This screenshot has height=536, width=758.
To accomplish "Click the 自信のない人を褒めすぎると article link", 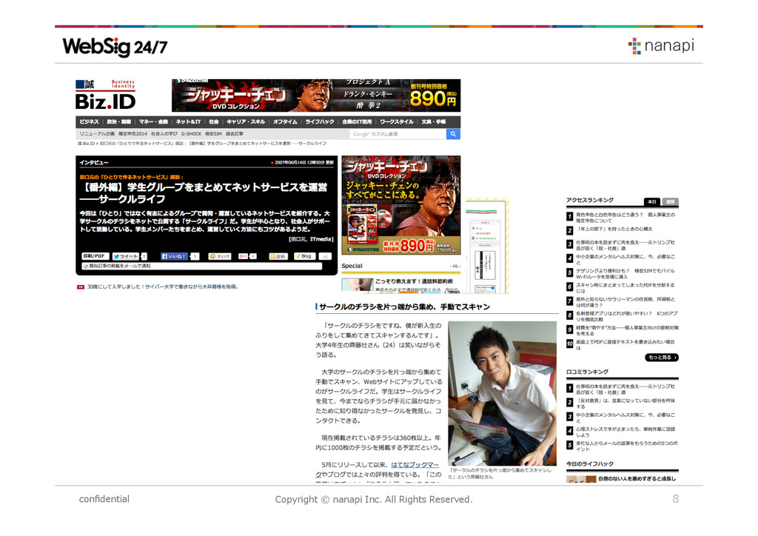I will 637,479.
